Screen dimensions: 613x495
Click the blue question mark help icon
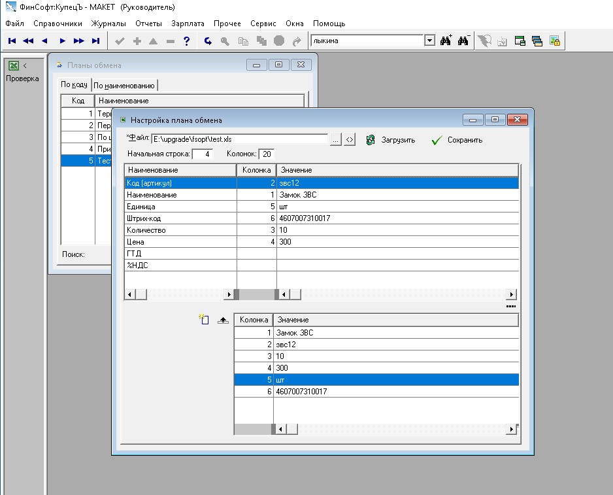(x=187, y=41)
